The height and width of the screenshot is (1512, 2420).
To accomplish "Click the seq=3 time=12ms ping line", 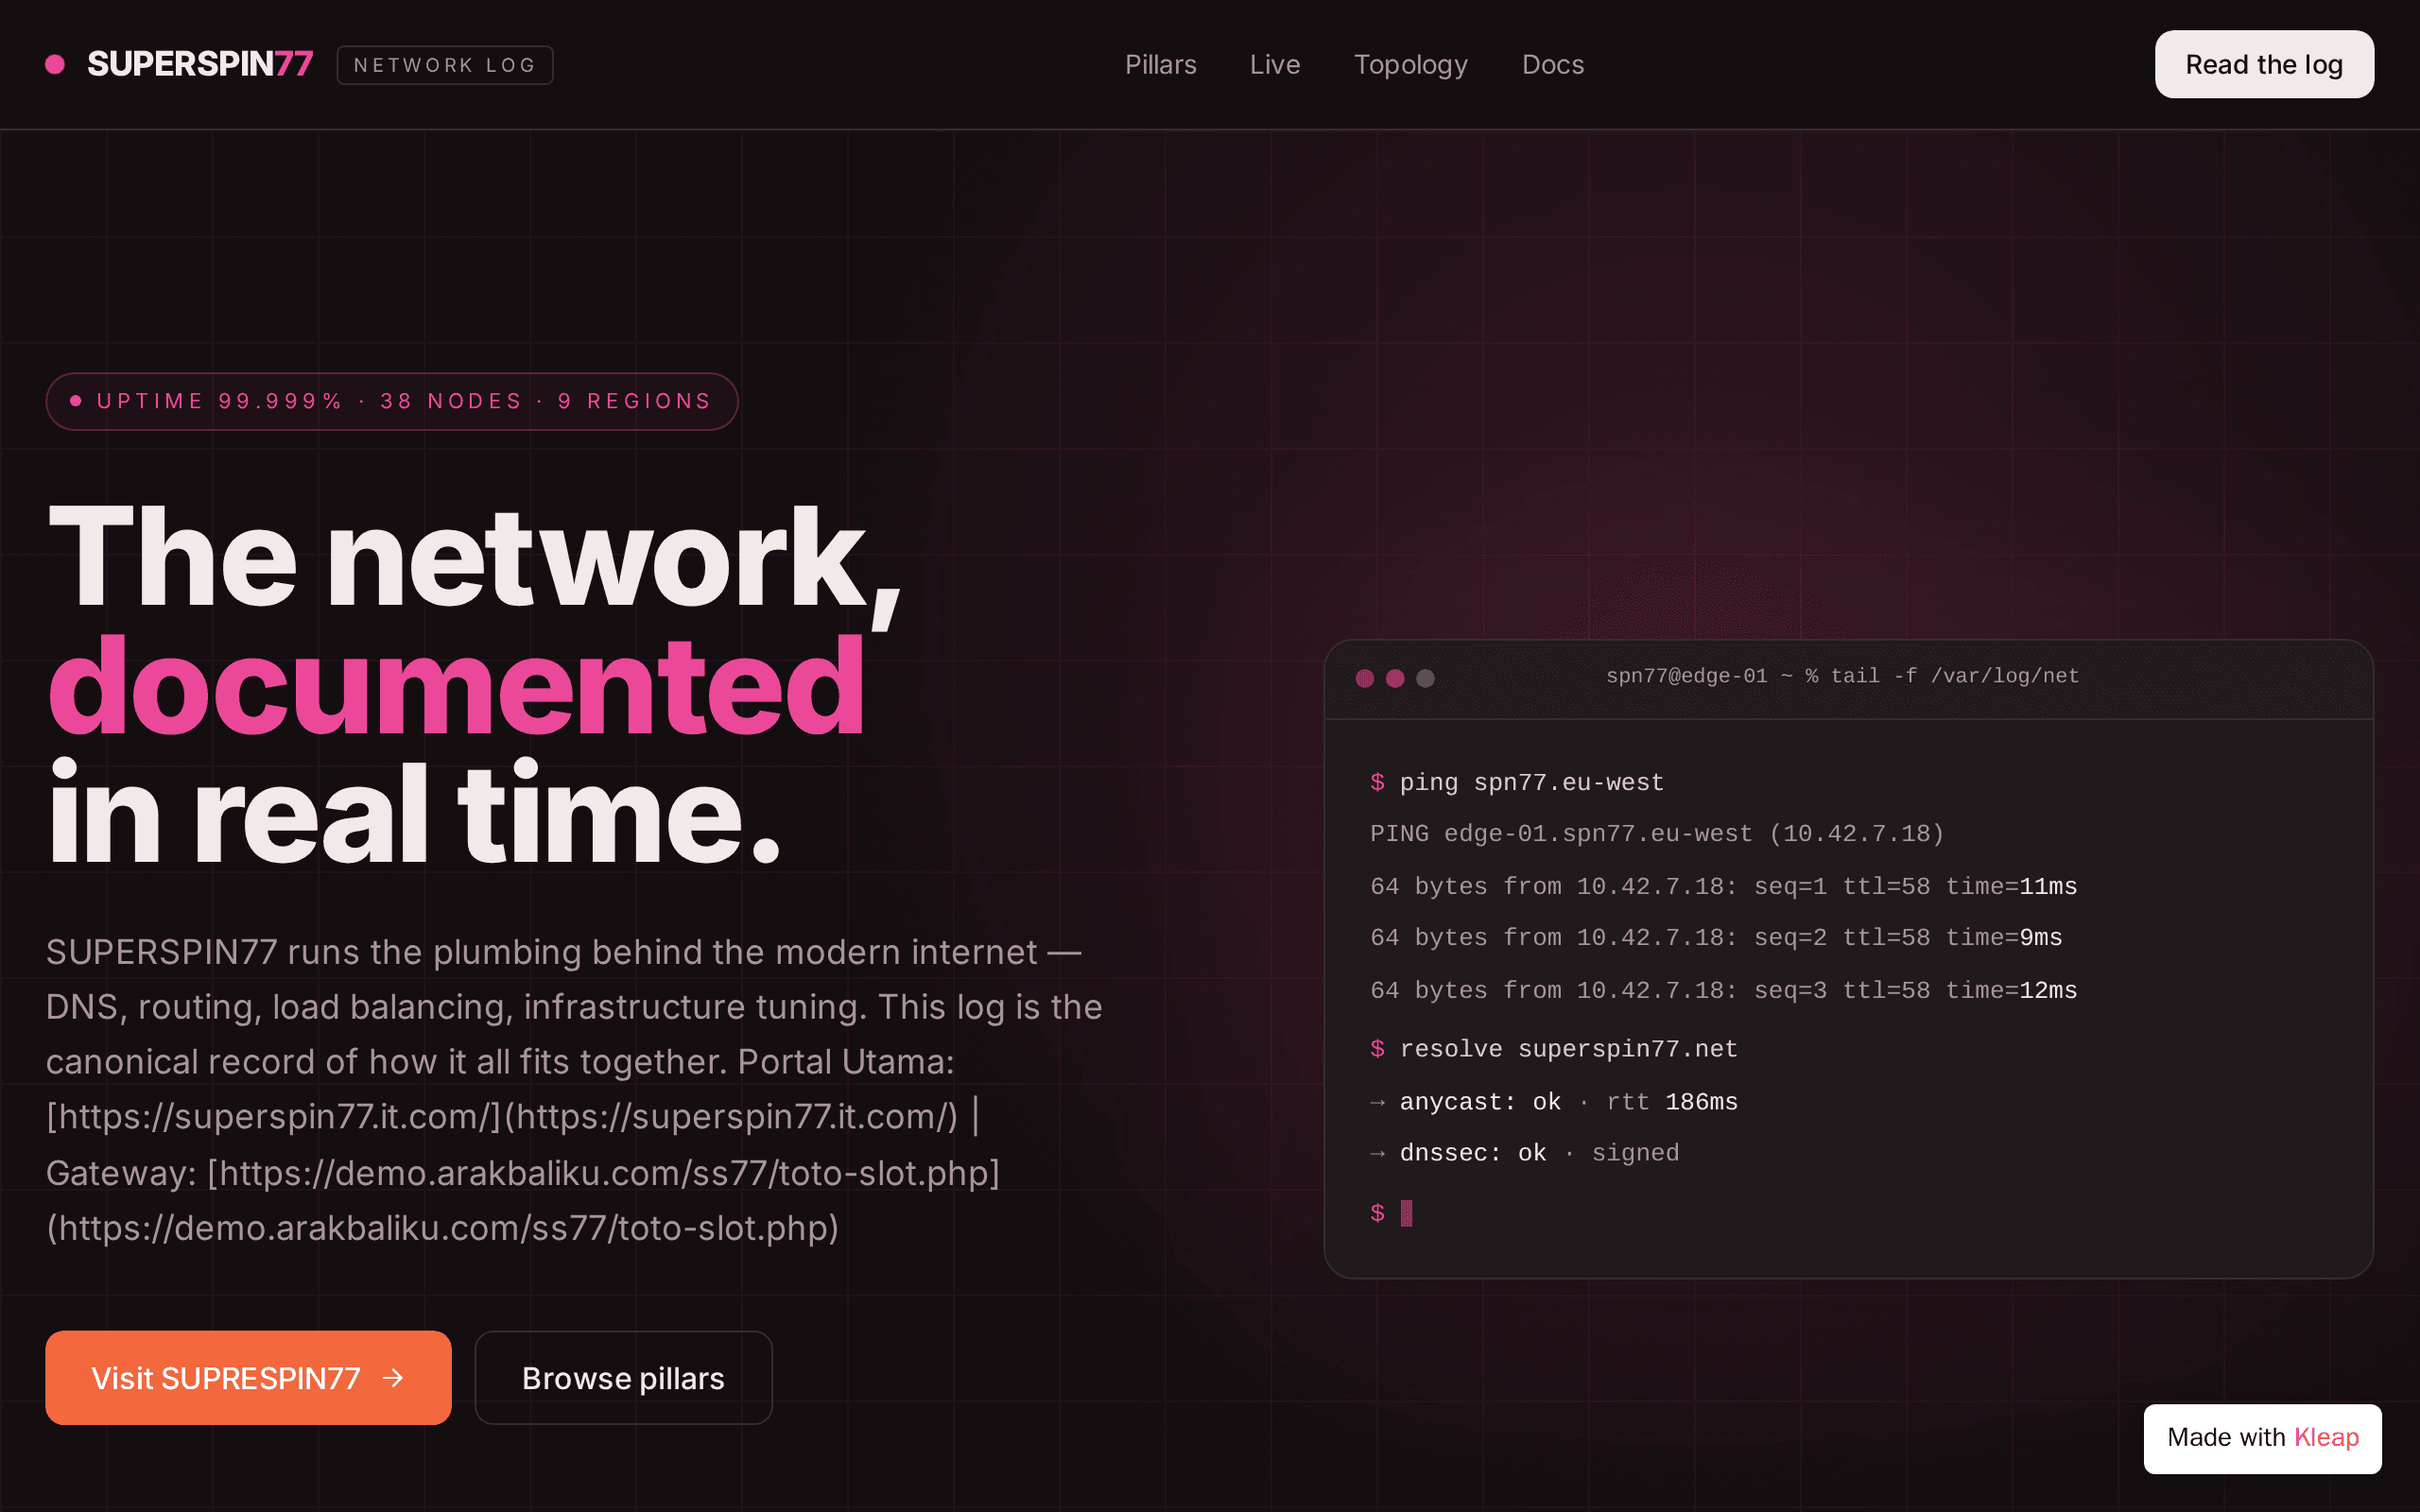I will 1723,991.
